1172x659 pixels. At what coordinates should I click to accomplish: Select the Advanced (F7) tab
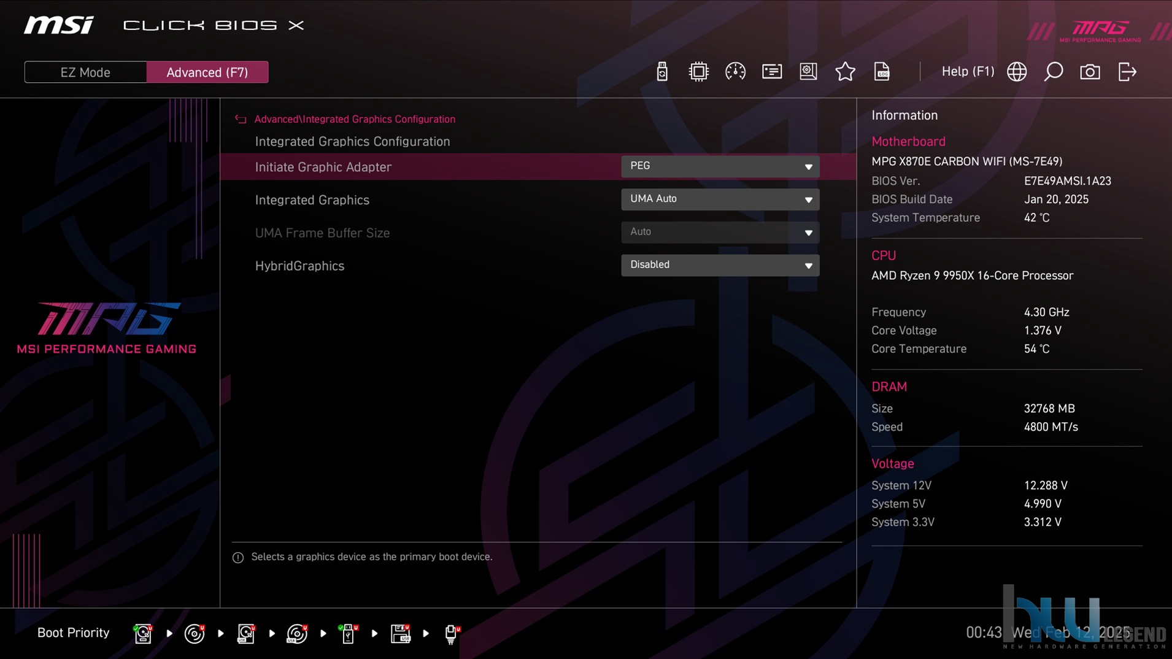[x=207, y=72]
